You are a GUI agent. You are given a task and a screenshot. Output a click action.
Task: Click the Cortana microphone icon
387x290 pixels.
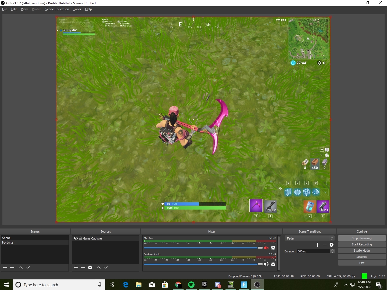[100, 285]
